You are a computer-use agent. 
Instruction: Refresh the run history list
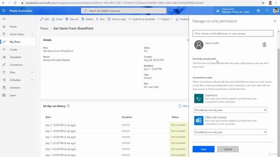point(180,106)
